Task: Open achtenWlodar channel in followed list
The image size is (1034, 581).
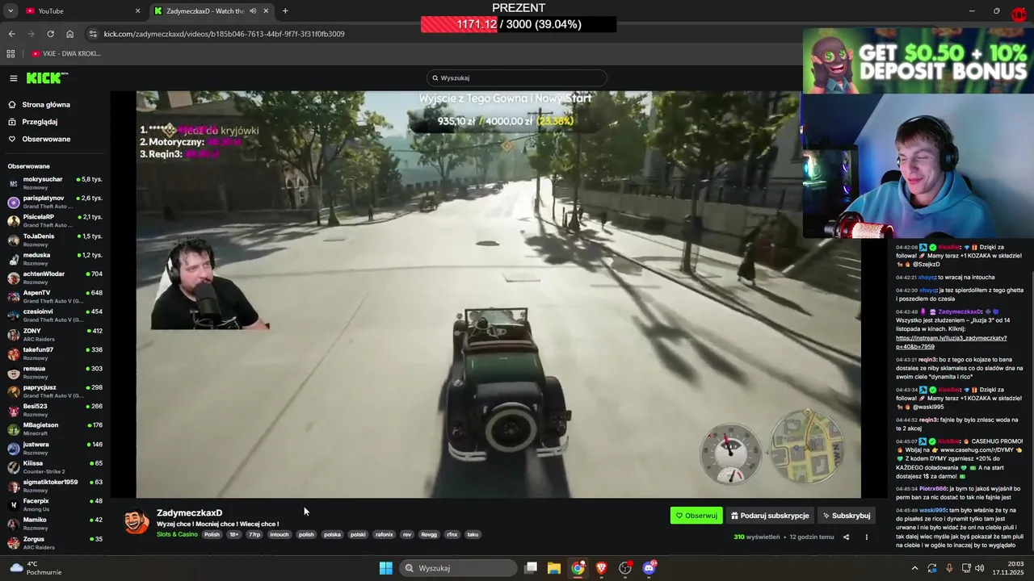Action: pyautogui.click(x=55, y=278)
